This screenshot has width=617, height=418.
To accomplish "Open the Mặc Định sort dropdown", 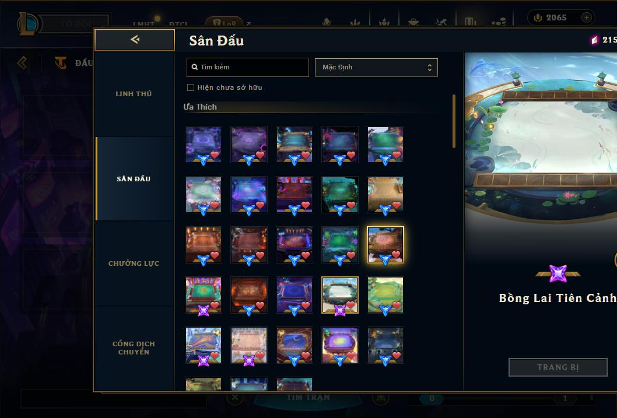I will [x=376, y=67].
